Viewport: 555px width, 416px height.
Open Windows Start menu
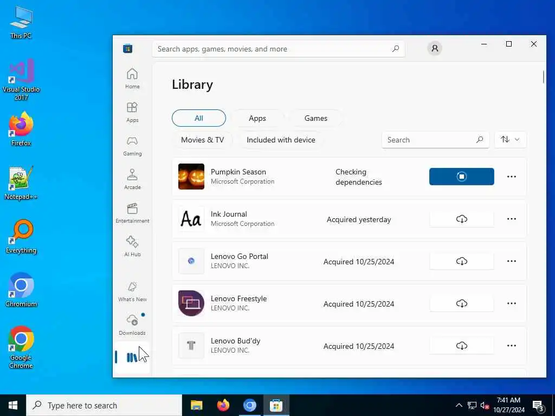(13, 405)
